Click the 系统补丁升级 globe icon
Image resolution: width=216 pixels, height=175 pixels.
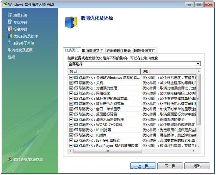(10, 43)
